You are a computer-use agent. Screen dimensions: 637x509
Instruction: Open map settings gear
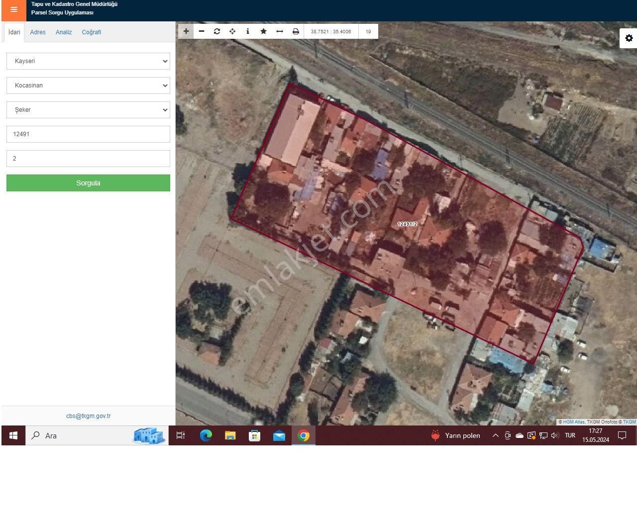tap(629, 38)
